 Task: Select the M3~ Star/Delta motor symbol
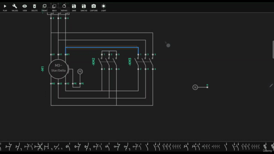coord(58,69)
